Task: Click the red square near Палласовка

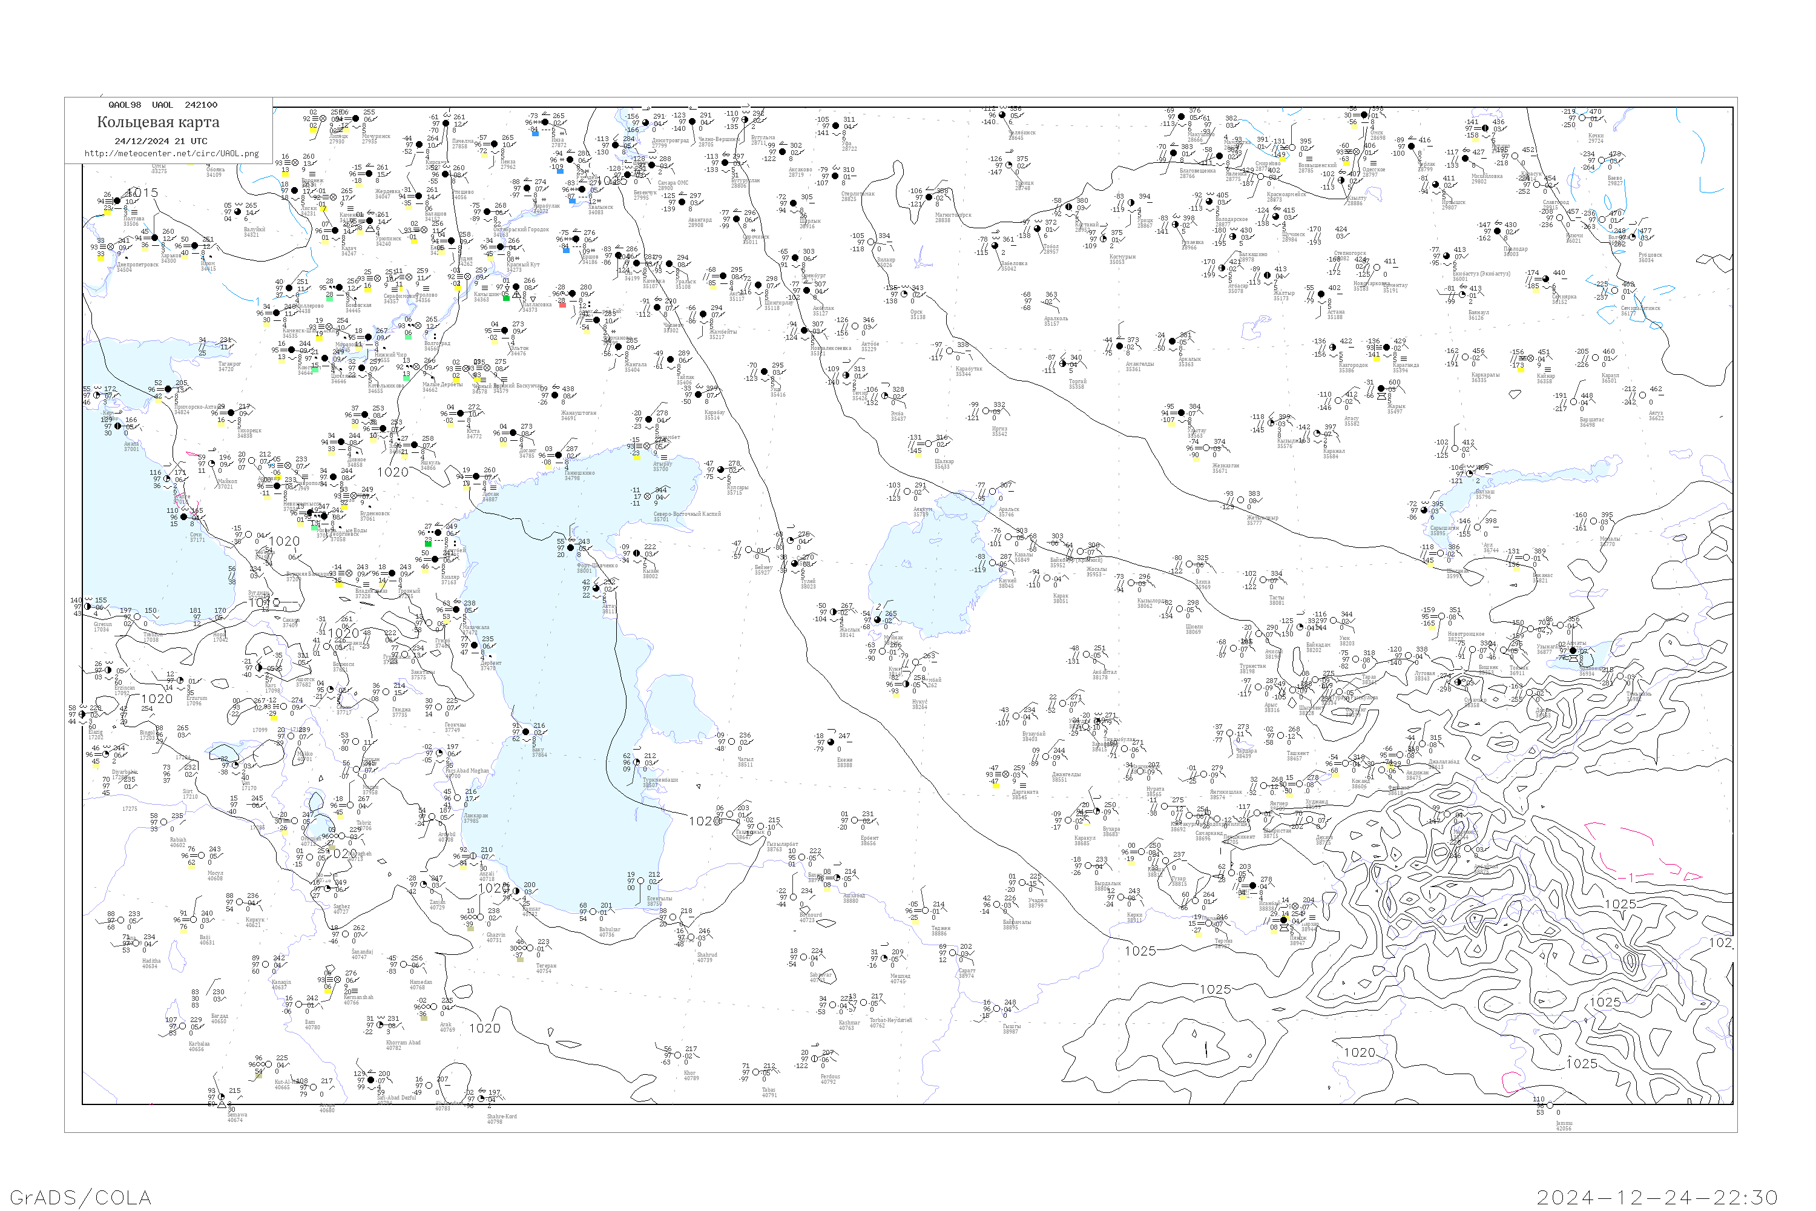Action: tap(562, 305)
